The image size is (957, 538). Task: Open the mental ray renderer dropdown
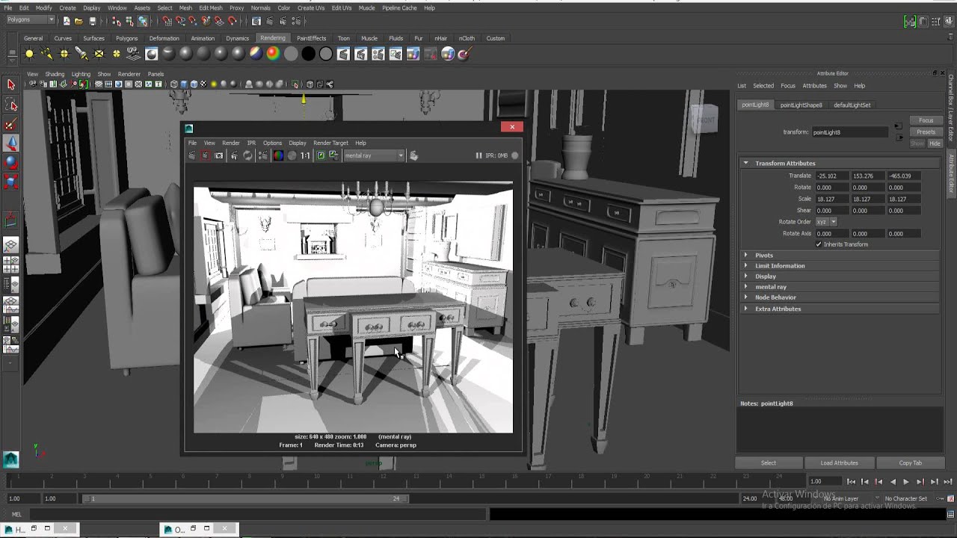click(x=374, y=155)
